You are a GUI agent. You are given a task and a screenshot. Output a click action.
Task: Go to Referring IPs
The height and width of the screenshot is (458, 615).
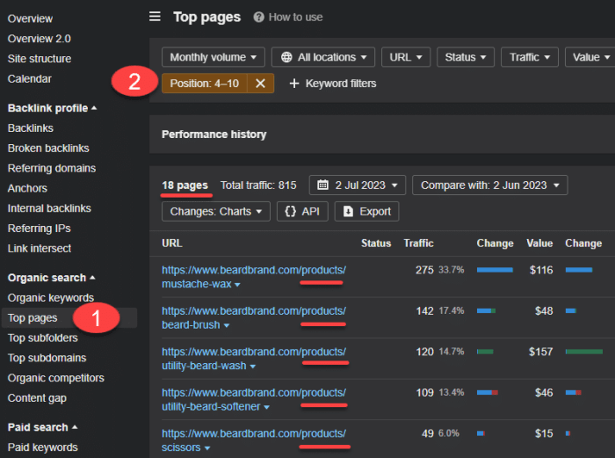[40, 228]
